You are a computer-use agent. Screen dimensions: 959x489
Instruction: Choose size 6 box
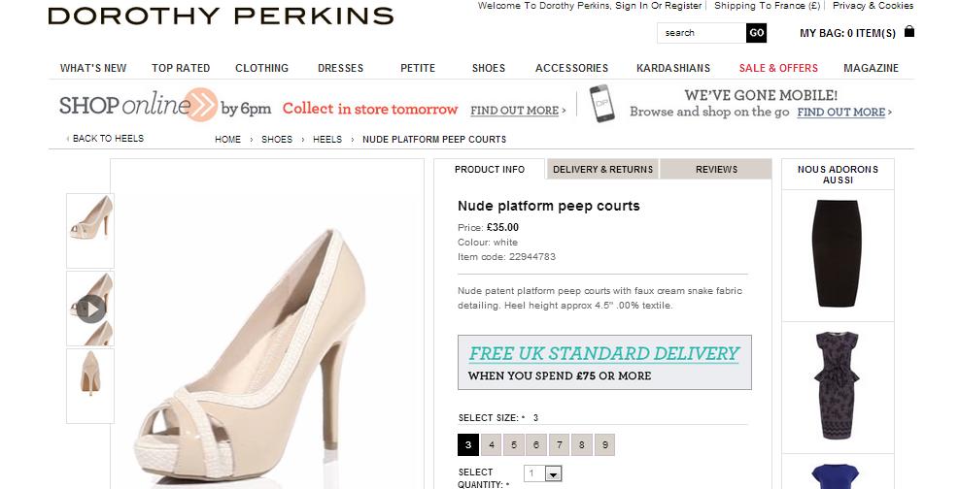pyautogui.click(x=536, y=445)
